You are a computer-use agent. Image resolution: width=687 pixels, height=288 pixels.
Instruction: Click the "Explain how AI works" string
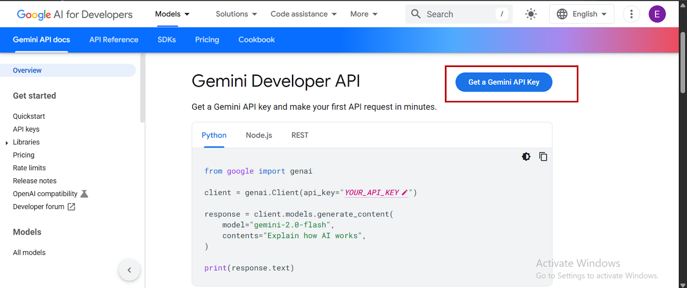coord(313,236)
